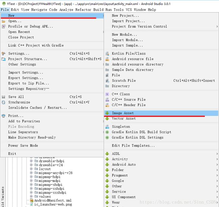Open the Refactor menu
Screen dimensions: 219x207
(x=83, y=10)
